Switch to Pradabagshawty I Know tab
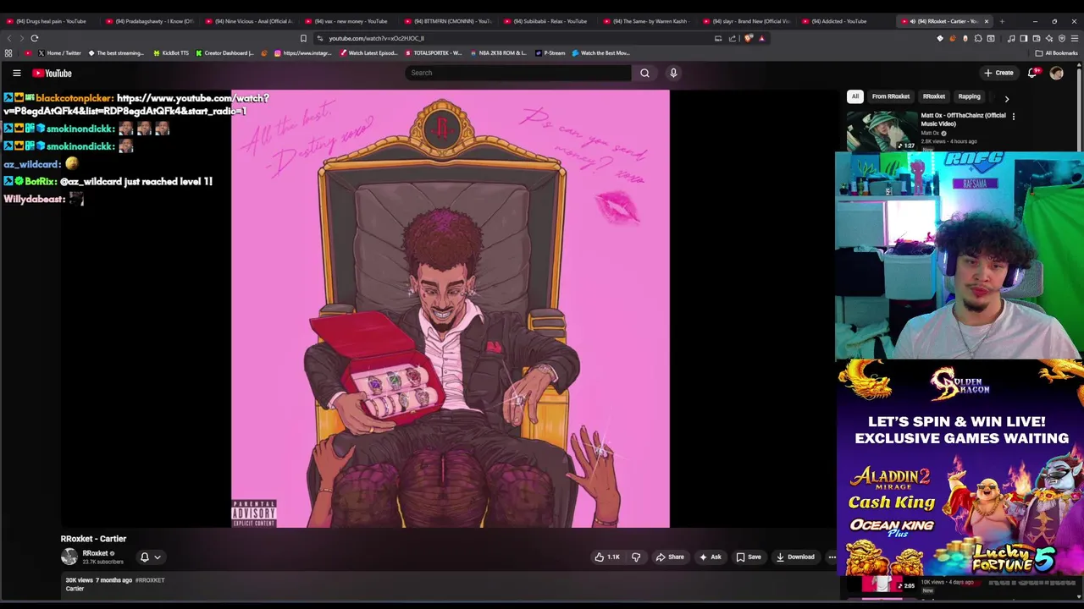This screenshot has height=609, width=1084. coord(150,21)
